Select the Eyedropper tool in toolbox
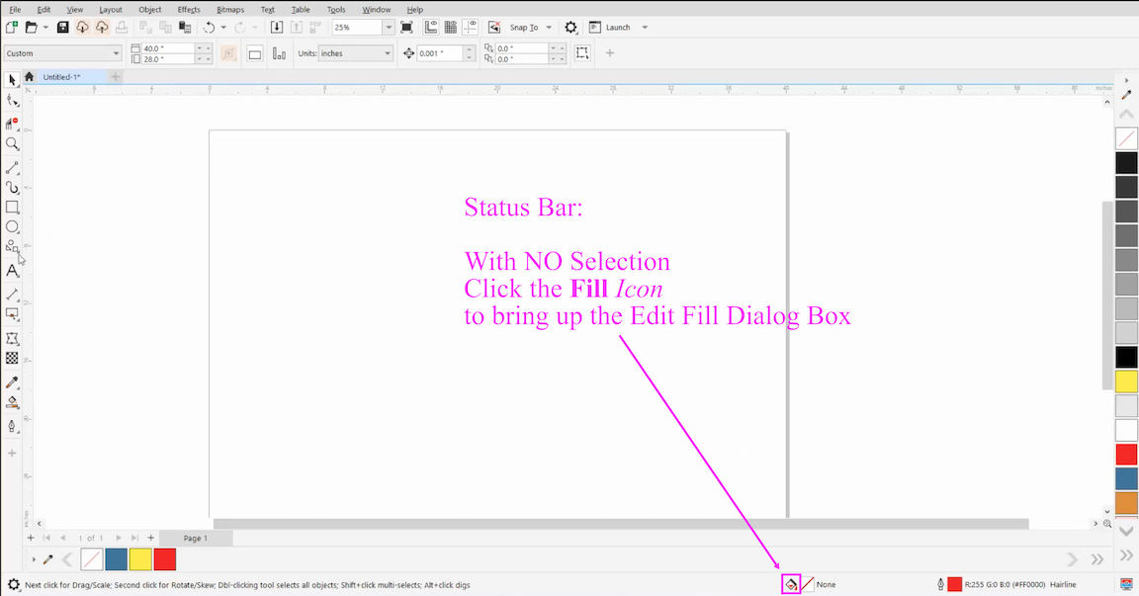The height and width of the screenshot is (596, 1139). point(12,382)
